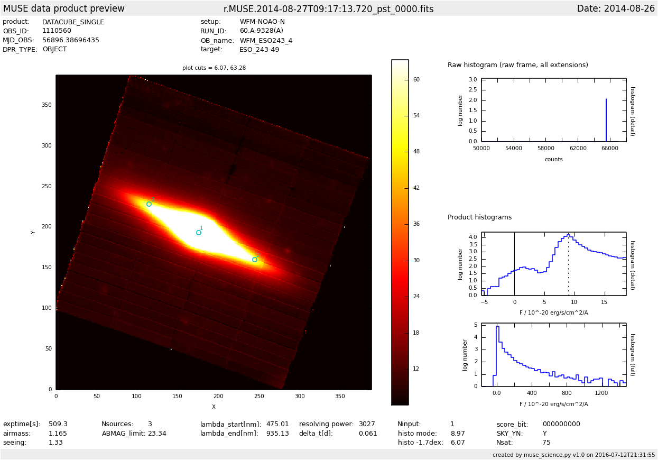Click source marker 1 at galaxy center
658x460 pixels.
click(199, 233)
